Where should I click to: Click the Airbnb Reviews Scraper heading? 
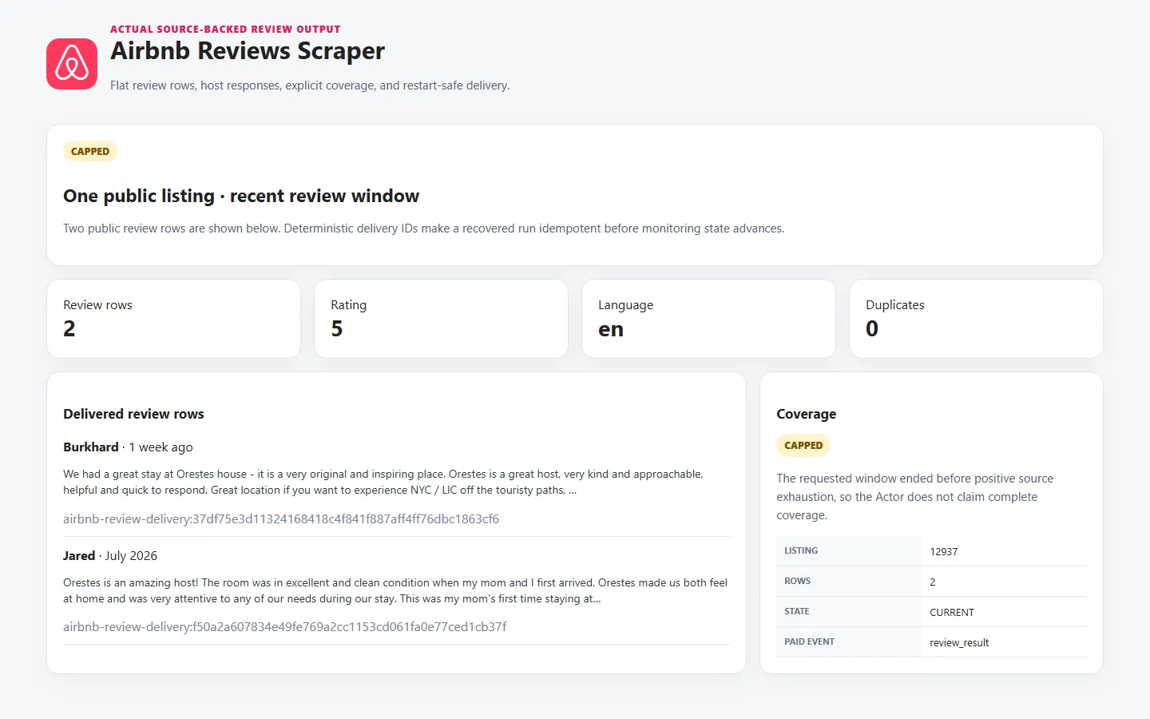[248, 51]
